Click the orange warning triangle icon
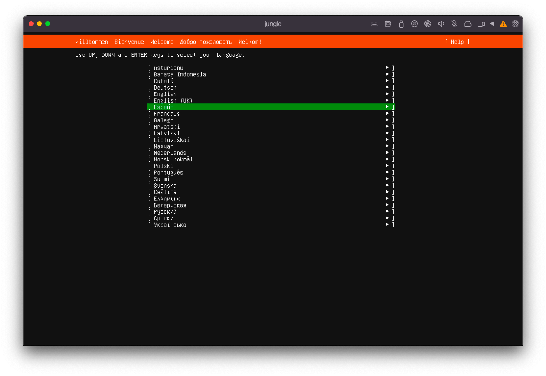 (x=503, y=24)
